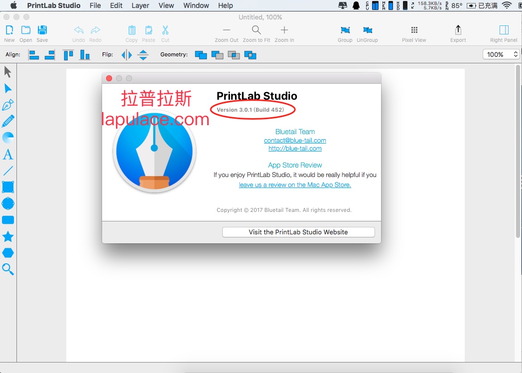
Task: Open the Layer menu
Action: 140,5
